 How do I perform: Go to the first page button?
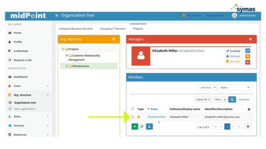[x=215, y=127]
